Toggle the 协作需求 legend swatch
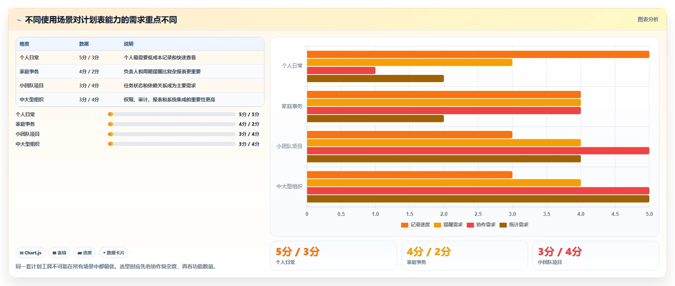Screen dimensions: 675x286 tap(470, 225)
